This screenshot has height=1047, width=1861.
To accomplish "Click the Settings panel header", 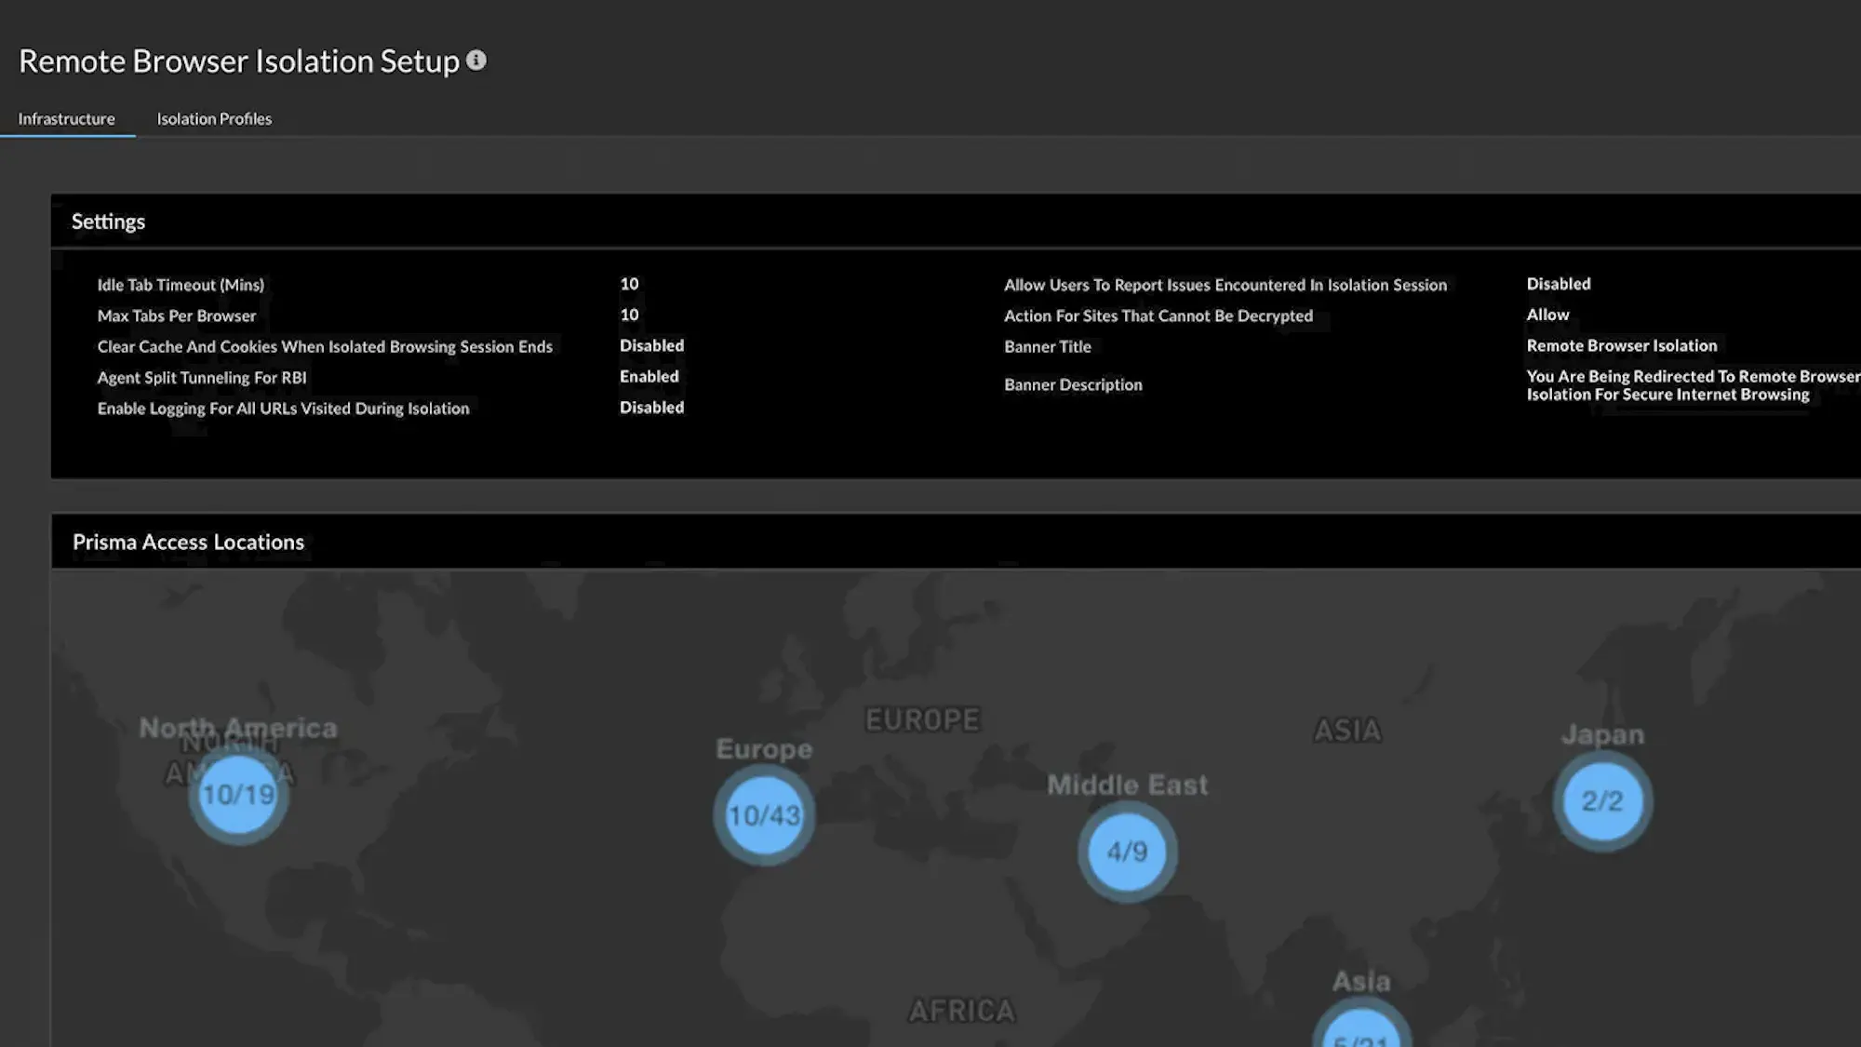I will (x=108, y=221).
